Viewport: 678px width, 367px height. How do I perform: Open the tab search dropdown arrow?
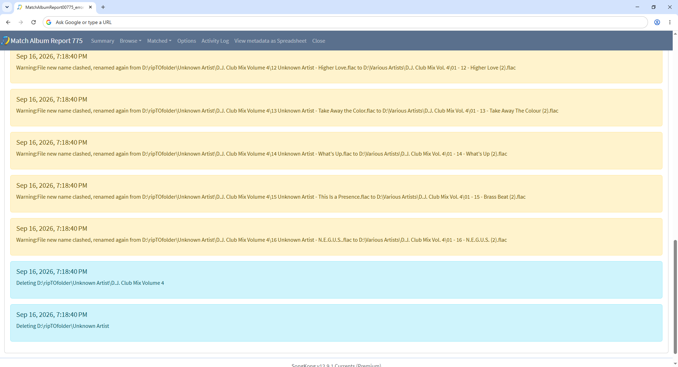point(7,7)
